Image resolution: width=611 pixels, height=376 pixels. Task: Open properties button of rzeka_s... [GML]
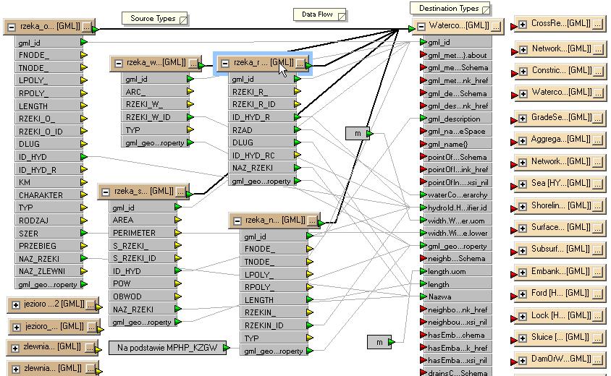180,192
